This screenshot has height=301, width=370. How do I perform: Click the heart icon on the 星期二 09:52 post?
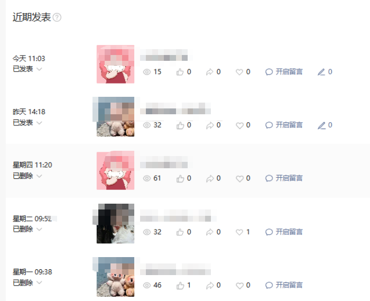(239, 232)
